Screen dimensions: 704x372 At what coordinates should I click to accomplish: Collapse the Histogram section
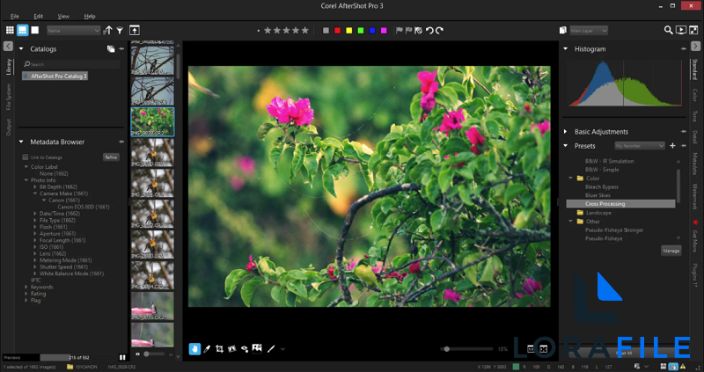(566, 49)
